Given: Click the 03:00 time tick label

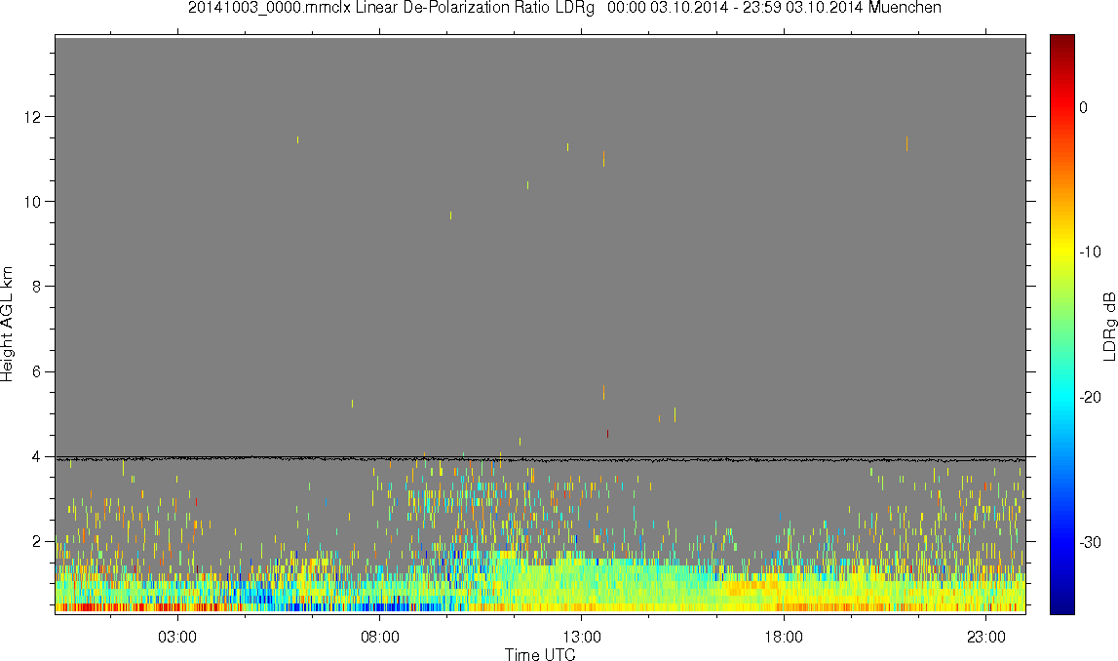Looking at the screenshot, I should tap(176, 637).
